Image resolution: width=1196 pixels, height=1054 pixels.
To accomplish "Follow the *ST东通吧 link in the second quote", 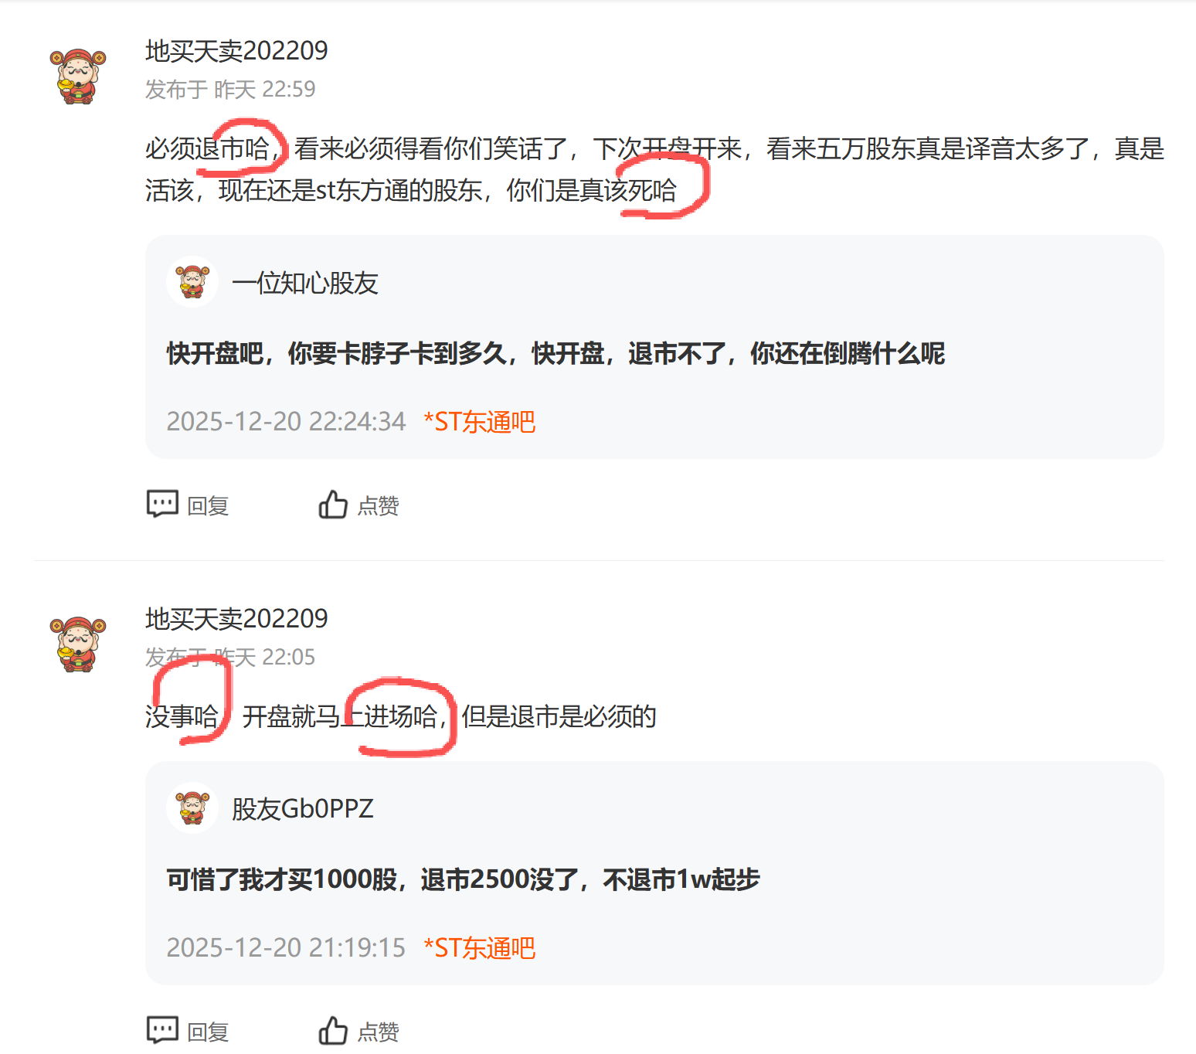I will (x=480, y=948).
